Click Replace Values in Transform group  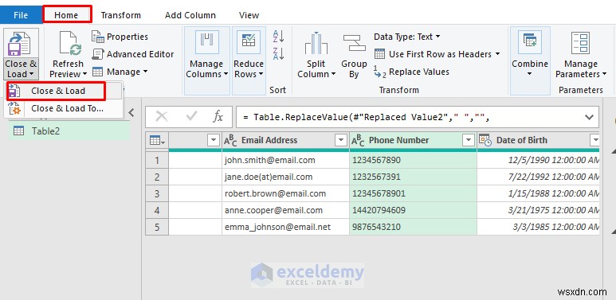[411, 72]
